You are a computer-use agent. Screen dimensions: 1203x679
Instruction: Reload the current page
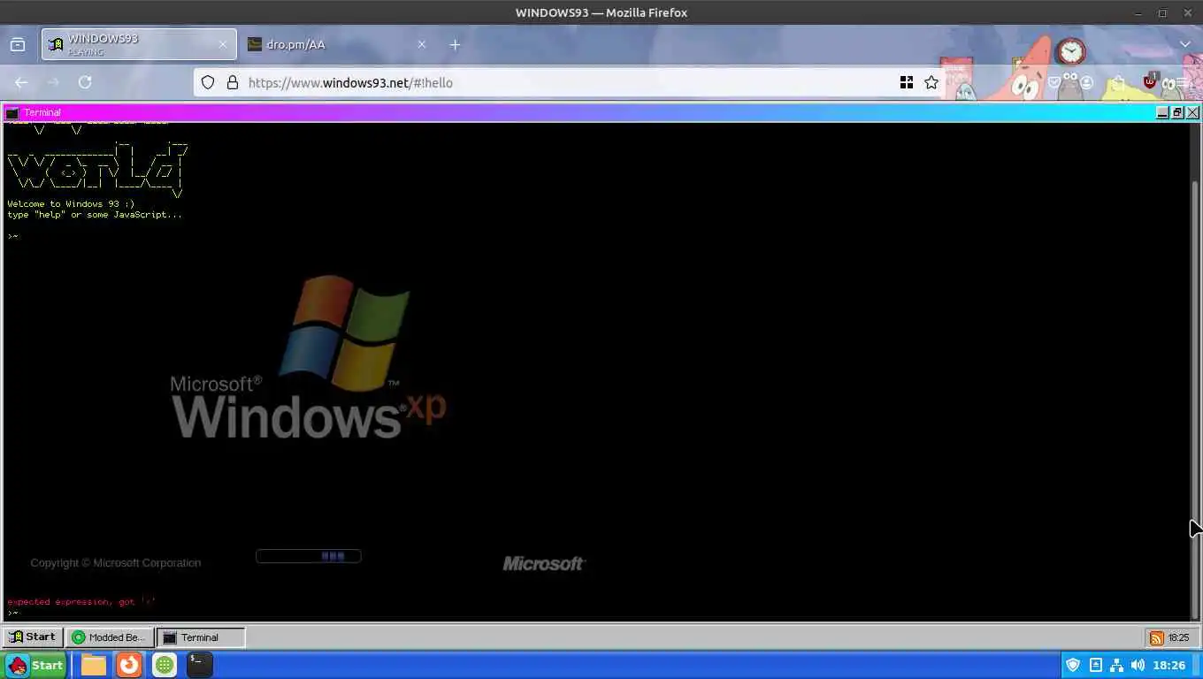pyautogui.click(x=85, y=82)
